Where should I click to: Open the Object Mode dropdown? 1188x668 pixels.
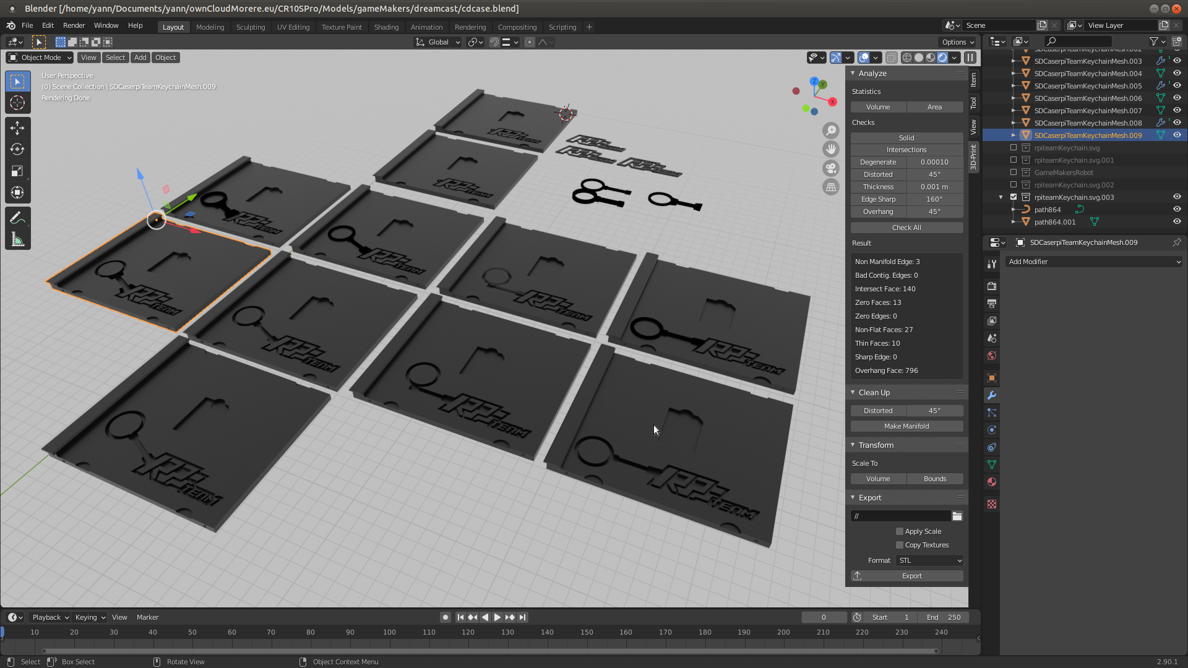(x=40, y=58)
